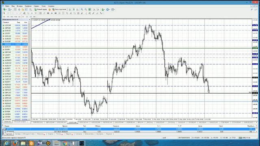
Task: Sort orders by Прибыль column header
Action: pos(251,126)
